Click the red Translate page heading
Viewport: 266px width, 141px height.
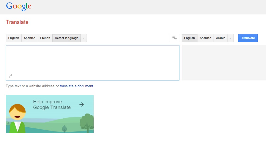click(x=17, y=22)
